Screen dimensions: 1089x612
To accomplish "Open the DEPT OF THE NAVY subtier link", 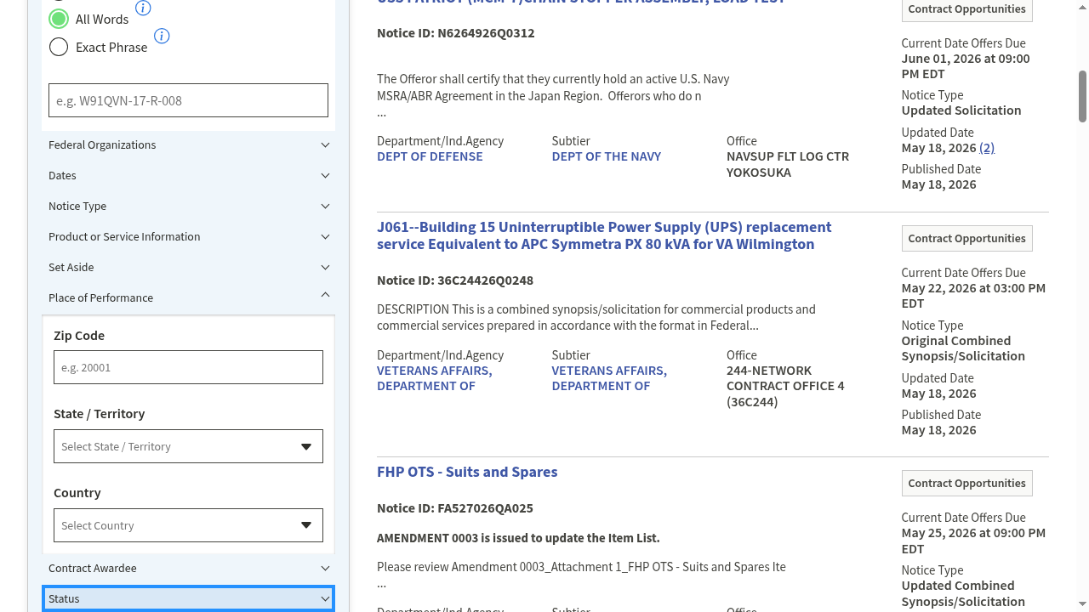I will coord(606,156).
